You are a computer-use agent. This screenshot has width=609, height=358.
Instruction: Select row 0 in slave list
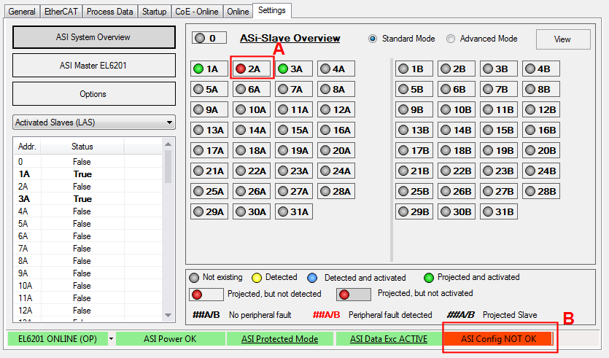point(88,162)
